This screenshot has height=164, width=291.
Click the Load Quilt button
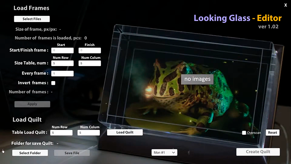125,132
